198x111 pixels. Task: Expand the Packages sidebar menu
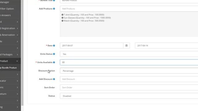[10, 55]
